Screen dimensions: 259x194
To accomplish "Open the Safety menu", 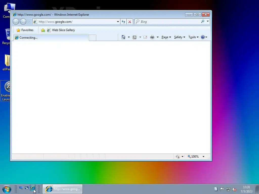I will tap(180, 37).
